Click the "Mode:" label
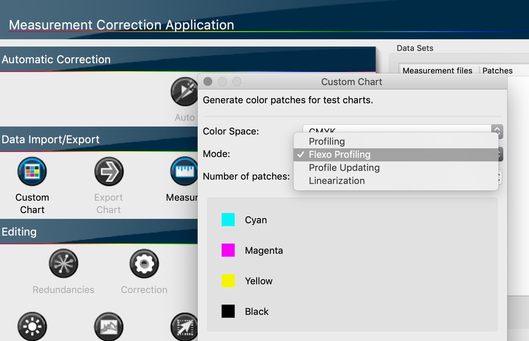The height and width of the screenshot is (341, 529). pyautogui.click(x=216, y=154)
